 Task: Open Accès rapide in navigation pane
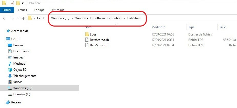click(20, 31)
